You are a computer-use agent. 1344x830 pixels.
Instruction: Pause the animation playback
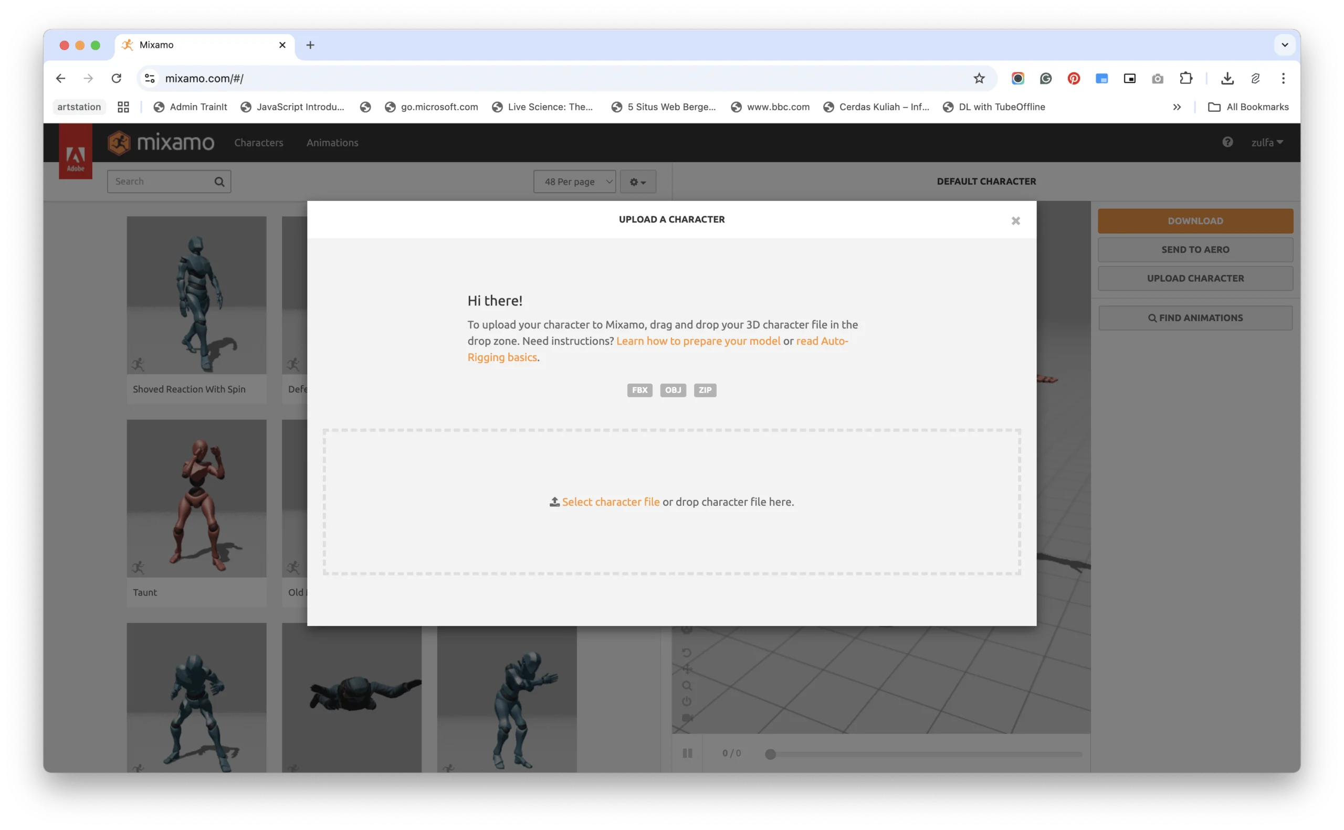687,753
